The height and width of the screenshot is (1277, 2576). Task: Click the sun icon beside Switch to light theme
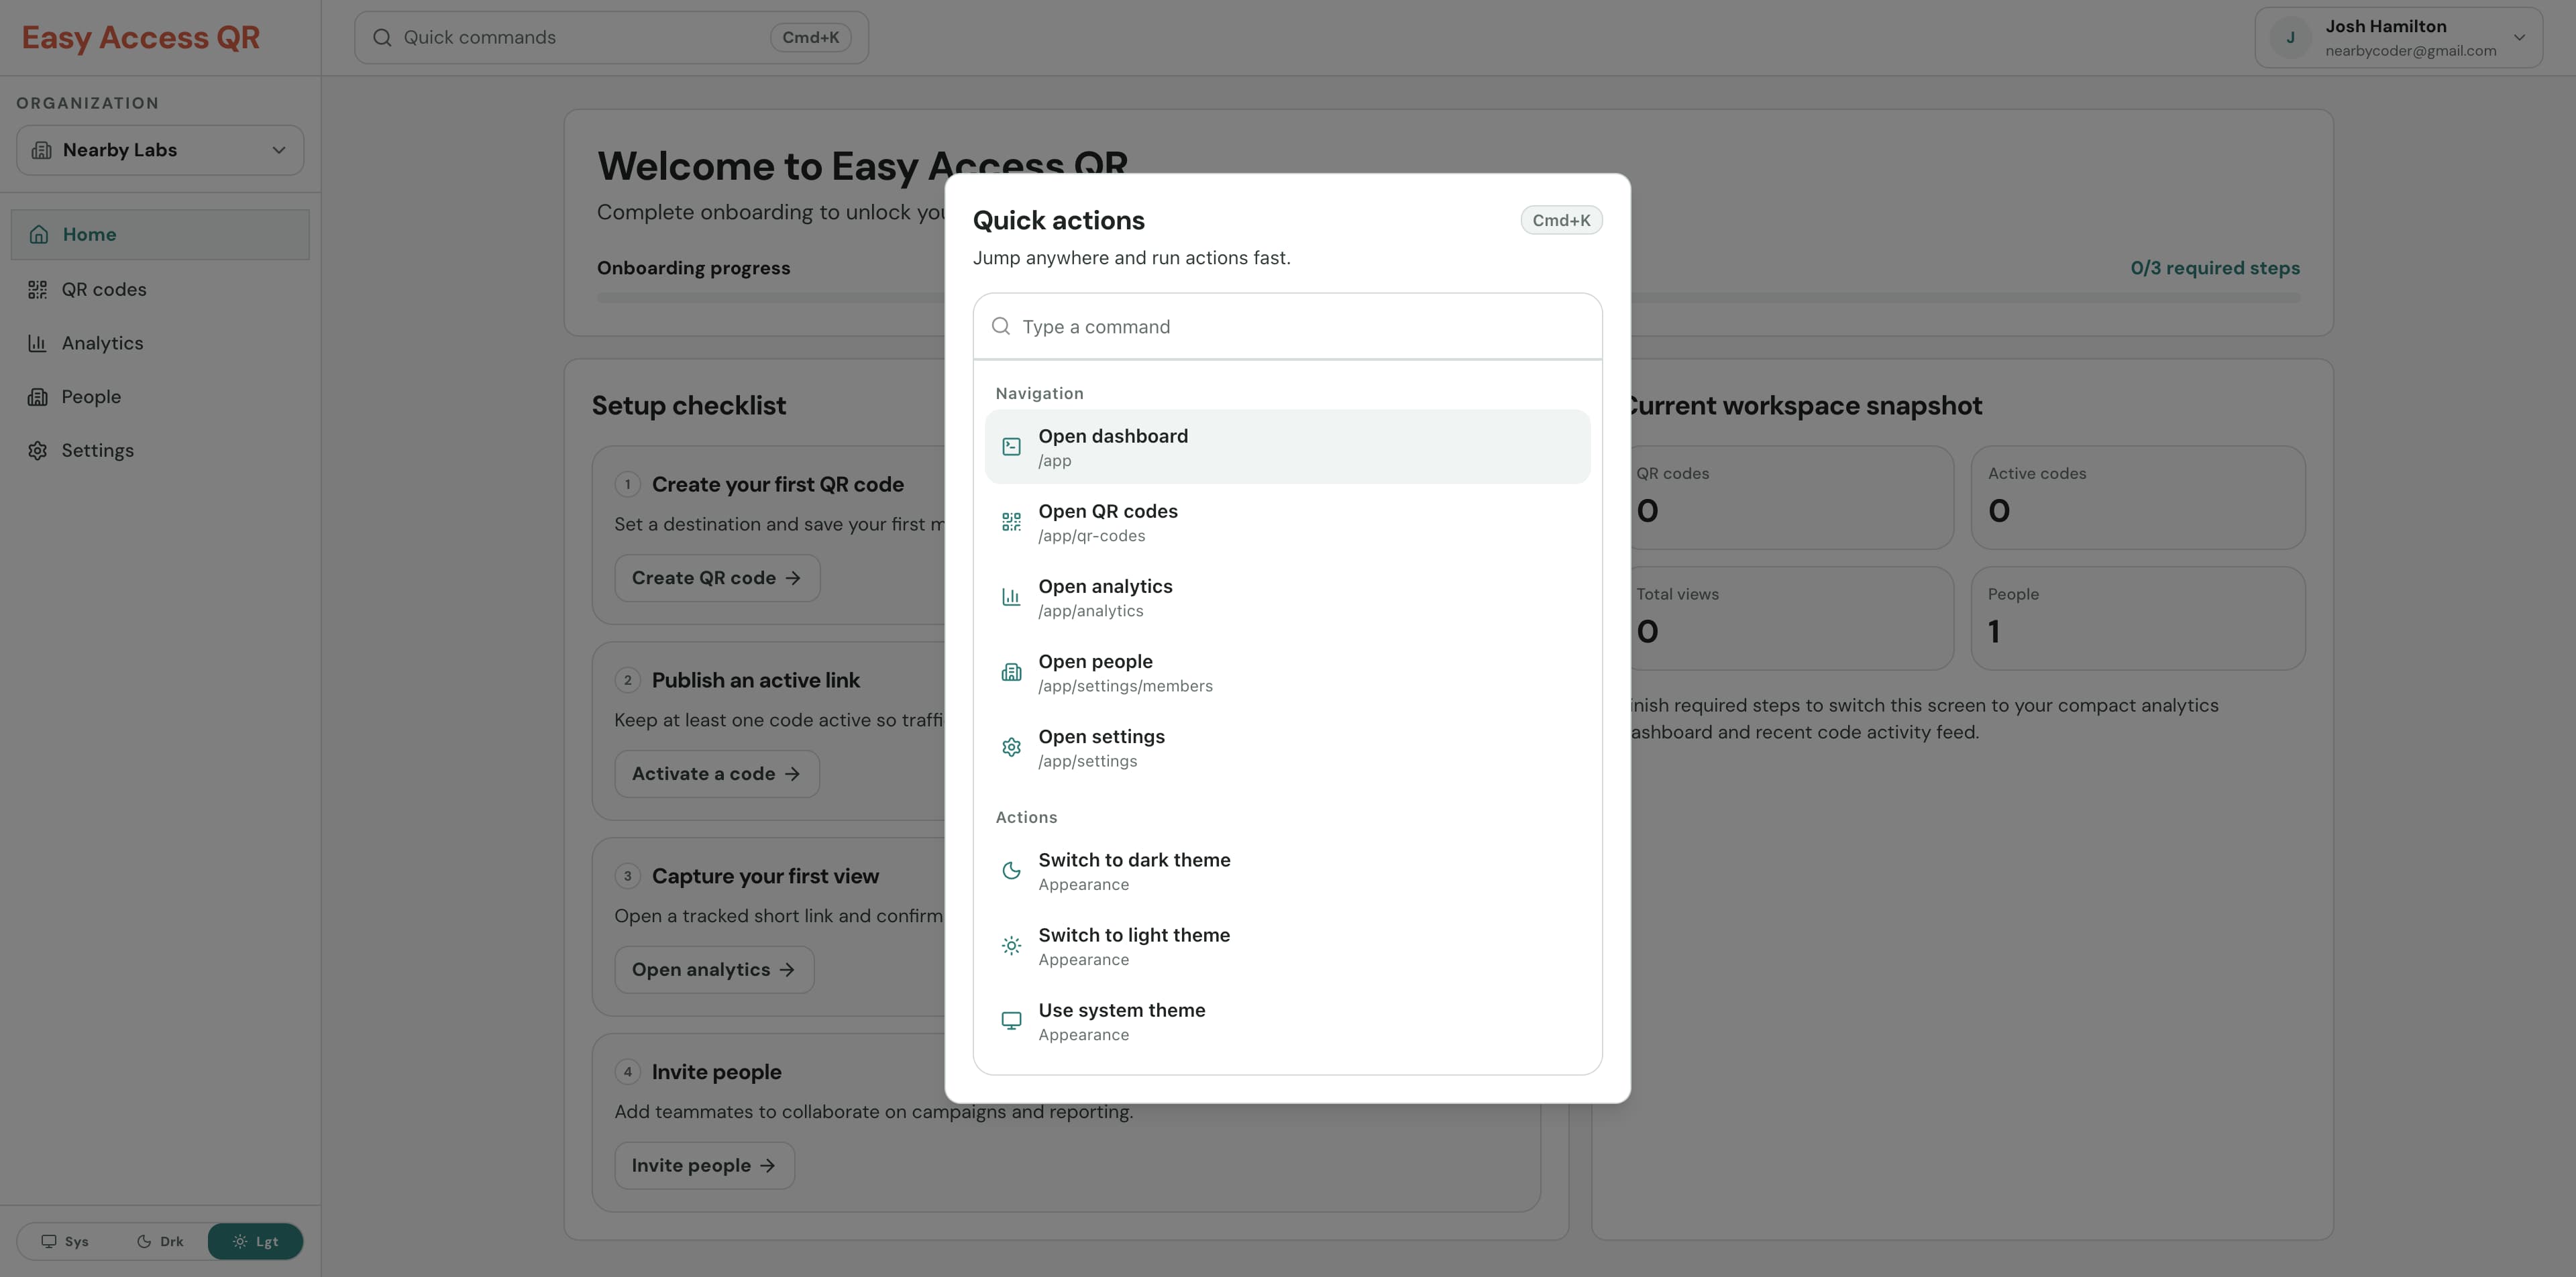1011,945
